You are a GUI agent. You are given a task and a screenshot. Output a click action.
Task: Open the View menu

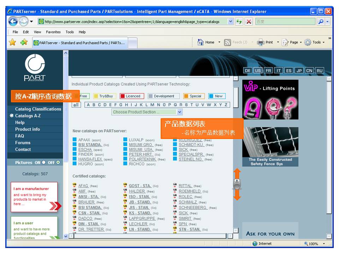coord(37,32)
